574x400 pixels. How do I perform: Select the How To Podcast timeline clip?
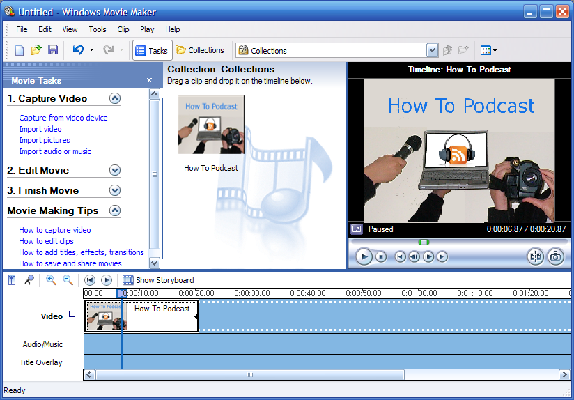(x=141, y=316)
